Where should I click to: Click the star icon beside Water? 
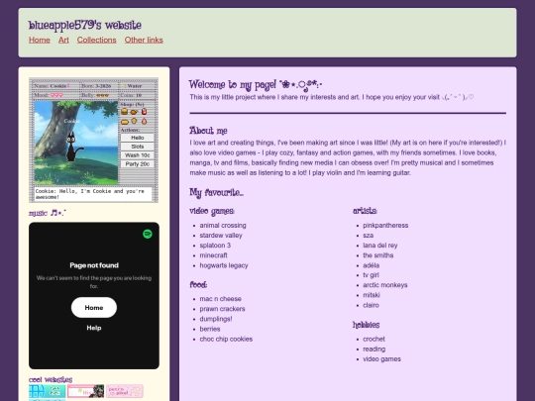pos(122,86)
